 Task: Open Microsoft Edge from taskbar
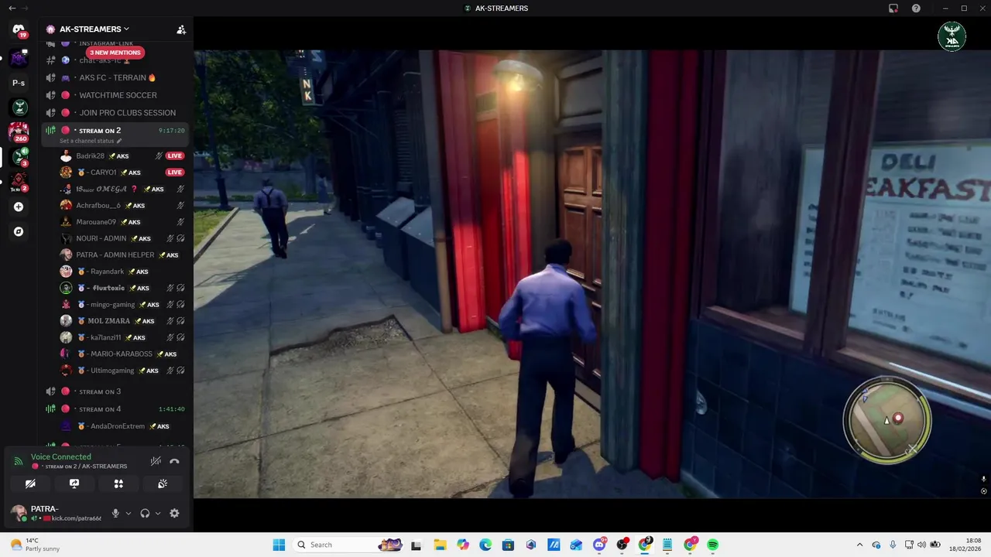coord(485,545)
